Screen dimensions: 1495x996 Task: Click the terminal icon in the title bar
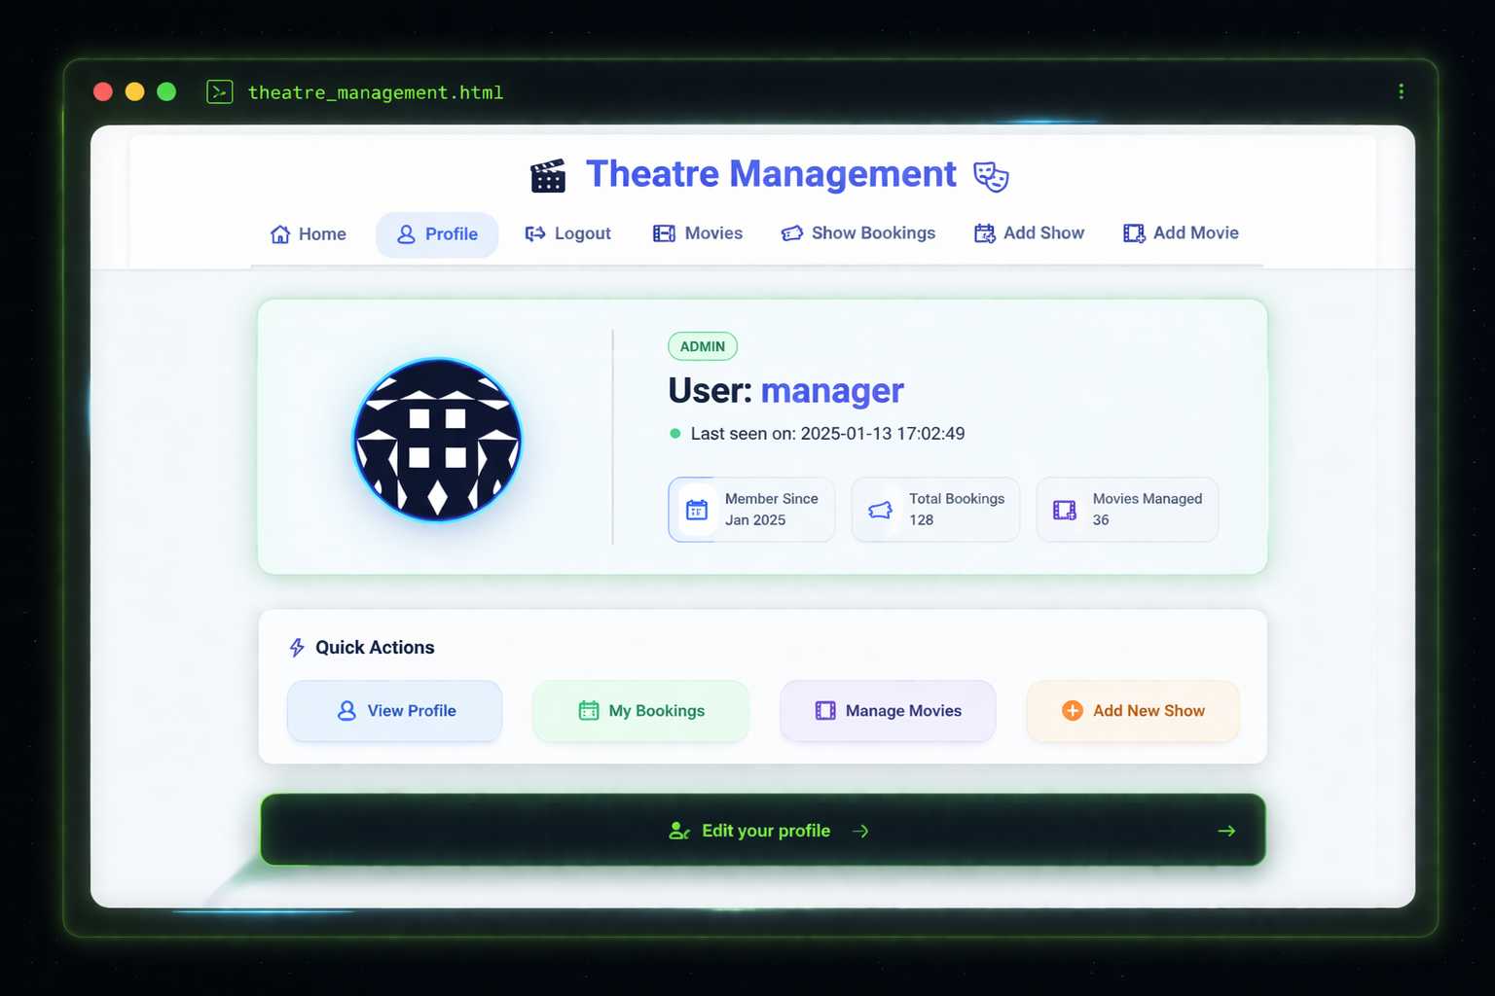(220, 91)
